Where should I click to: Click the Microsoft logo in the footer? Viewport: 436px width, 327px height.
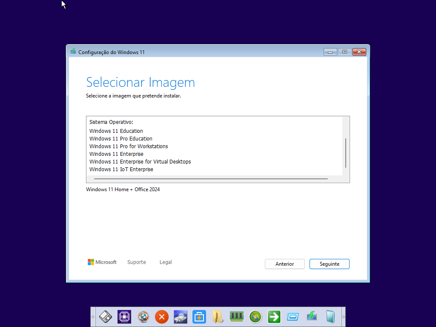(x=102, y=262)
